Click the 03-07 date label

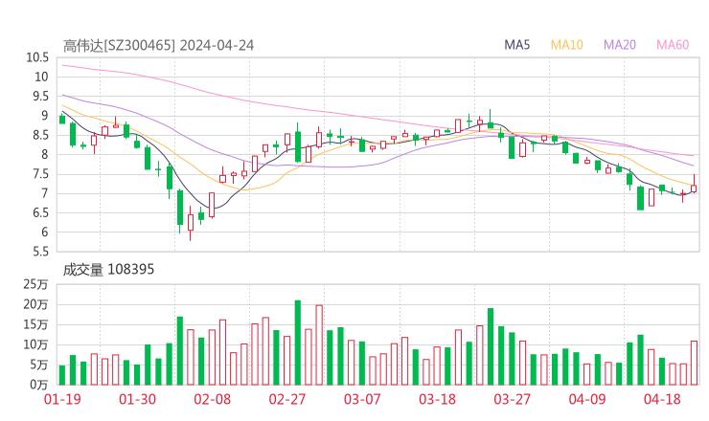pos(362,399)
